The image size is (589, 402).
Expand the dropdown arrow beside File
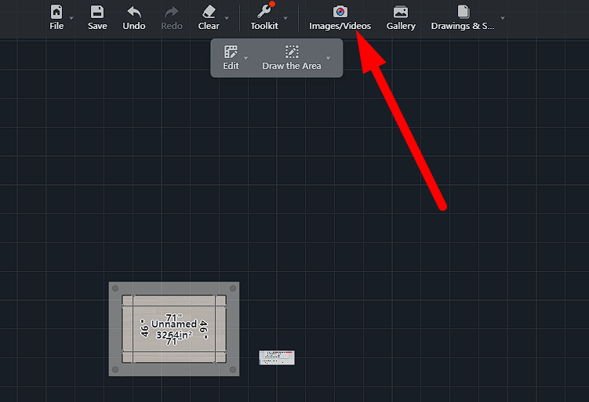pyautogui.click(x=71, y=18)
